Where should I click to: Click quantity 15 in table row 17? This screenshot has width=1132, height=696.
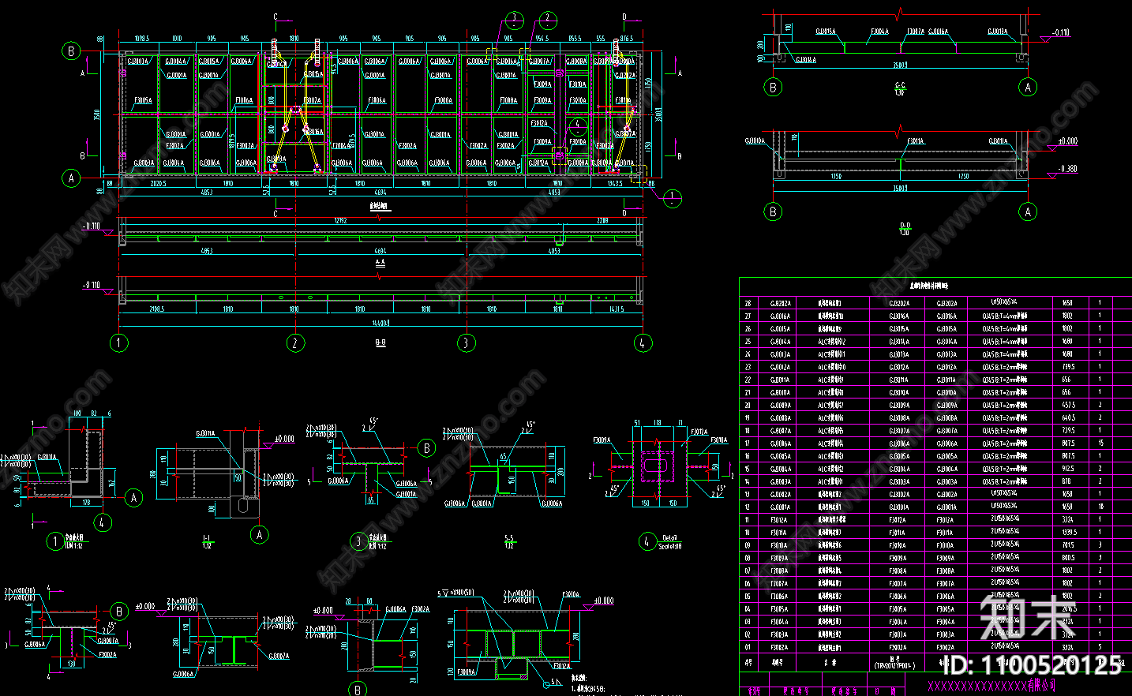tap(1100, 443)
